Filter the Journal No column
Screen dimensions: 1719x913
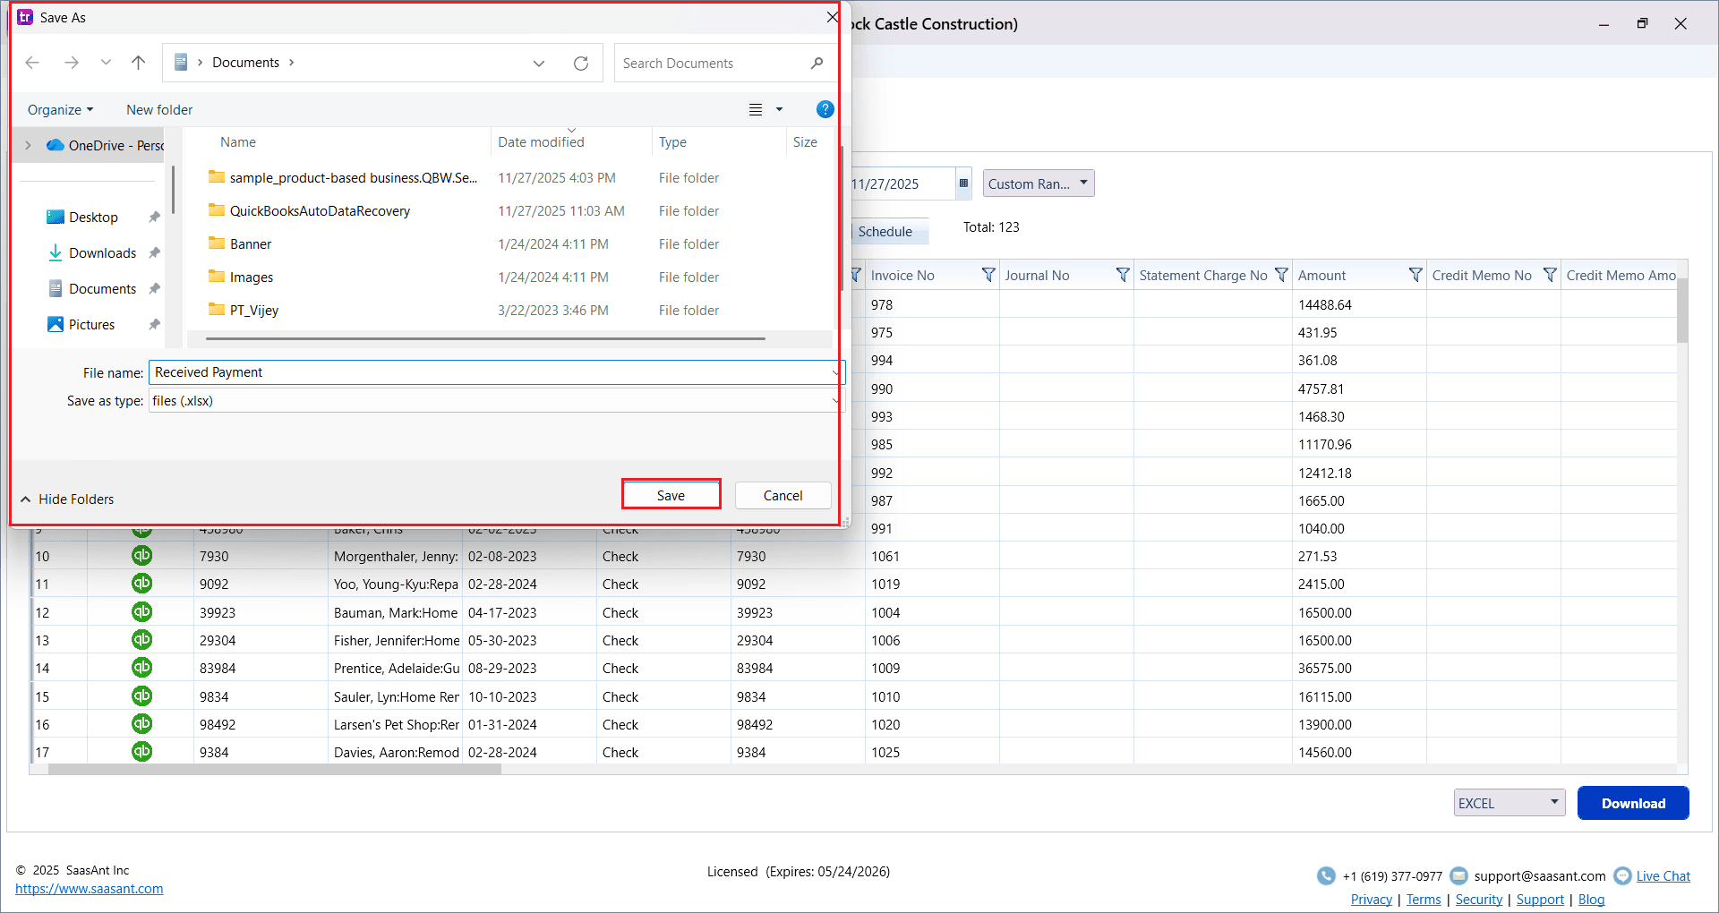coord(1123,275)
